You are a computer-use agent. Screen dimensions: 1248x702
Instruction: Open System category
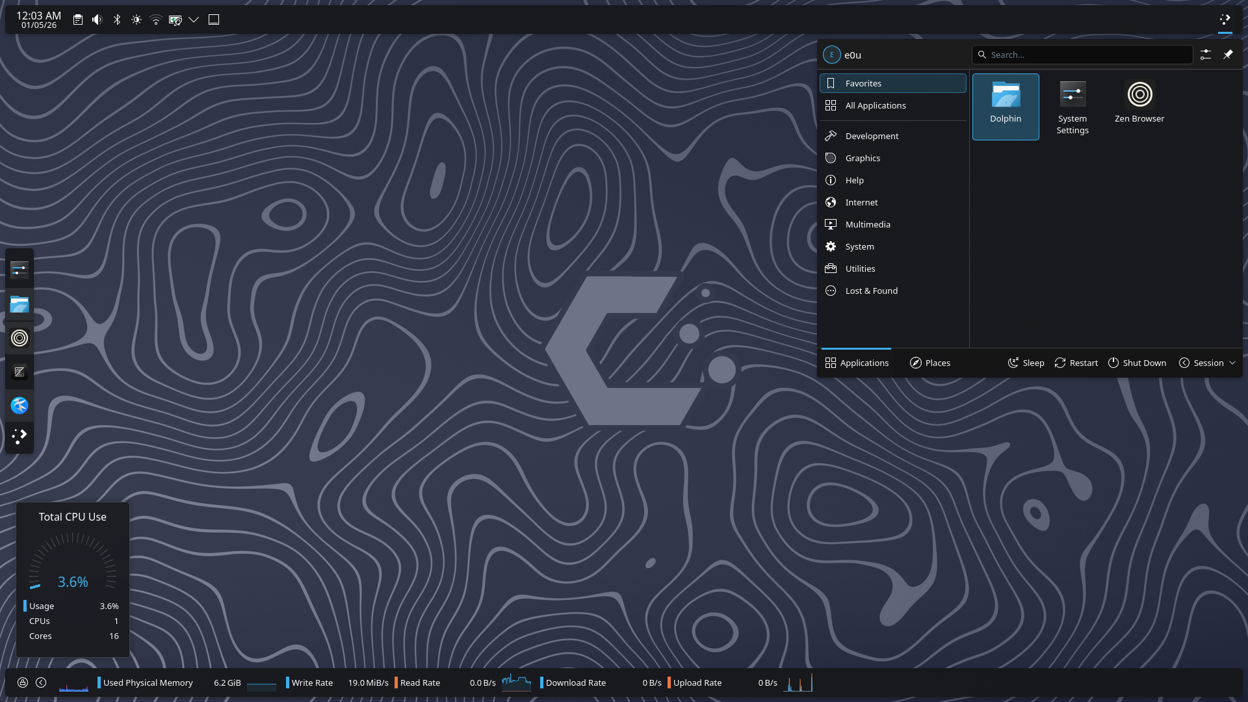point(893,246)
